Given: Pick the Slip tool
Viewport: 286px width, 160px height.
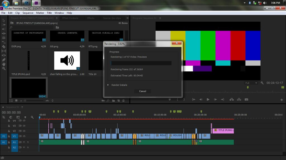Looking at the screenshot, I should (x=4, y=51).
